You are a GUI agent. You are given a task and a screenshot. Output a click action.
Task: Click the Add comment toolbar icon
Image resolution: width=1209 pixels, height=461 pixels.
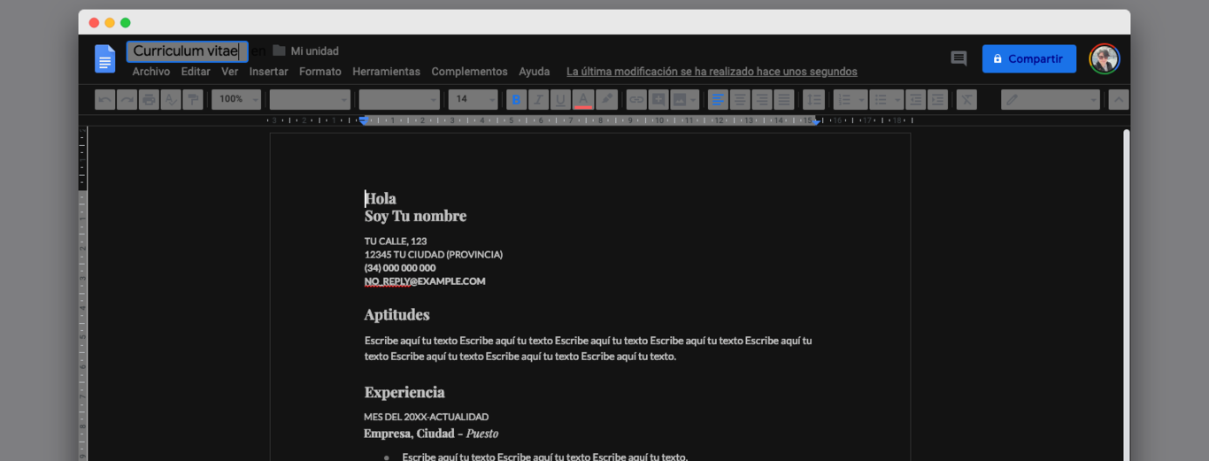pyautogui.click(x=658, y=100)
